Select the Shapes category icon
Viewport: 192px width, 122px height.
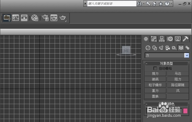pyautogui.click(x=155, y=48)
